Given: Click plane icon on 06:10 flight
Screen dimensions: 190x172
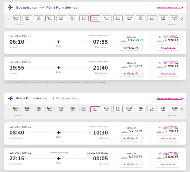Looking at the screenshot, I should coord(59,42).
